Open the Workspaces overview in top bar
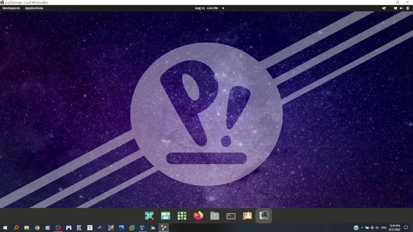The height and width of the screenshot is (232, 413). click(11, 8)
